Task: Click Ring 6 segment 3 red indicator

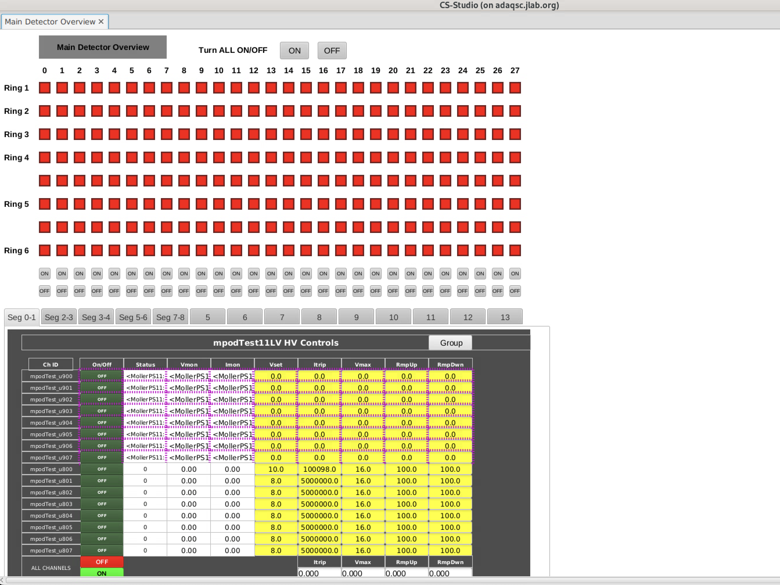Action: click(x=97, y=251)
